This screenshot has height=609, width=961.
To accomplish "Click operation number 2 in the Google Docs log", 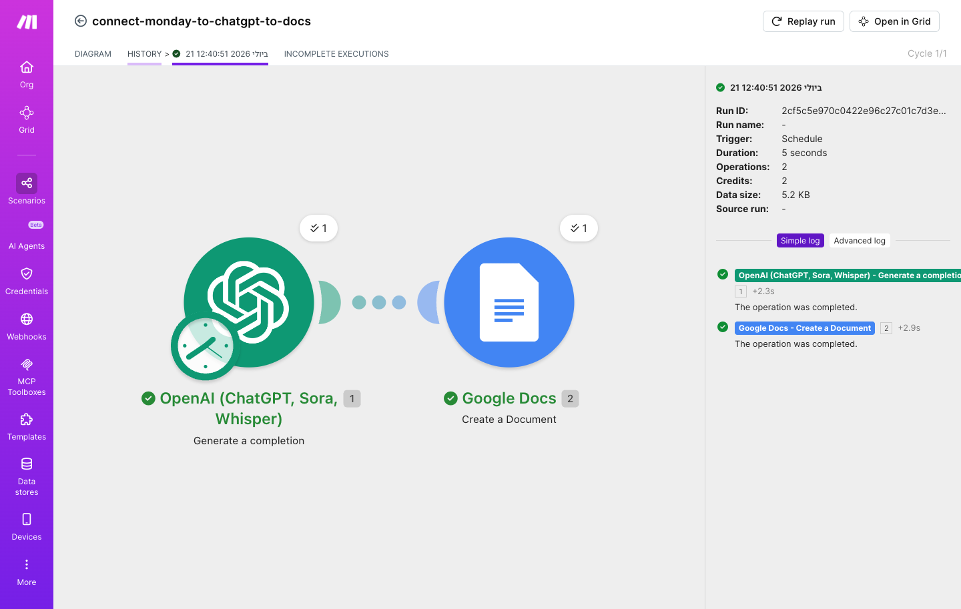I will coord(886,328).
